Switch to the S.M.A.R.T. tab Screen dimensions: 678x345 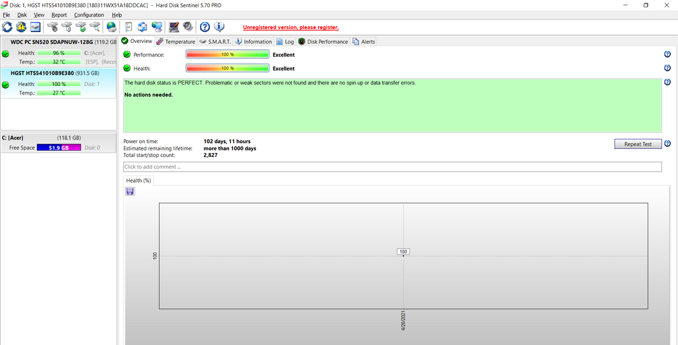[215, 42]
